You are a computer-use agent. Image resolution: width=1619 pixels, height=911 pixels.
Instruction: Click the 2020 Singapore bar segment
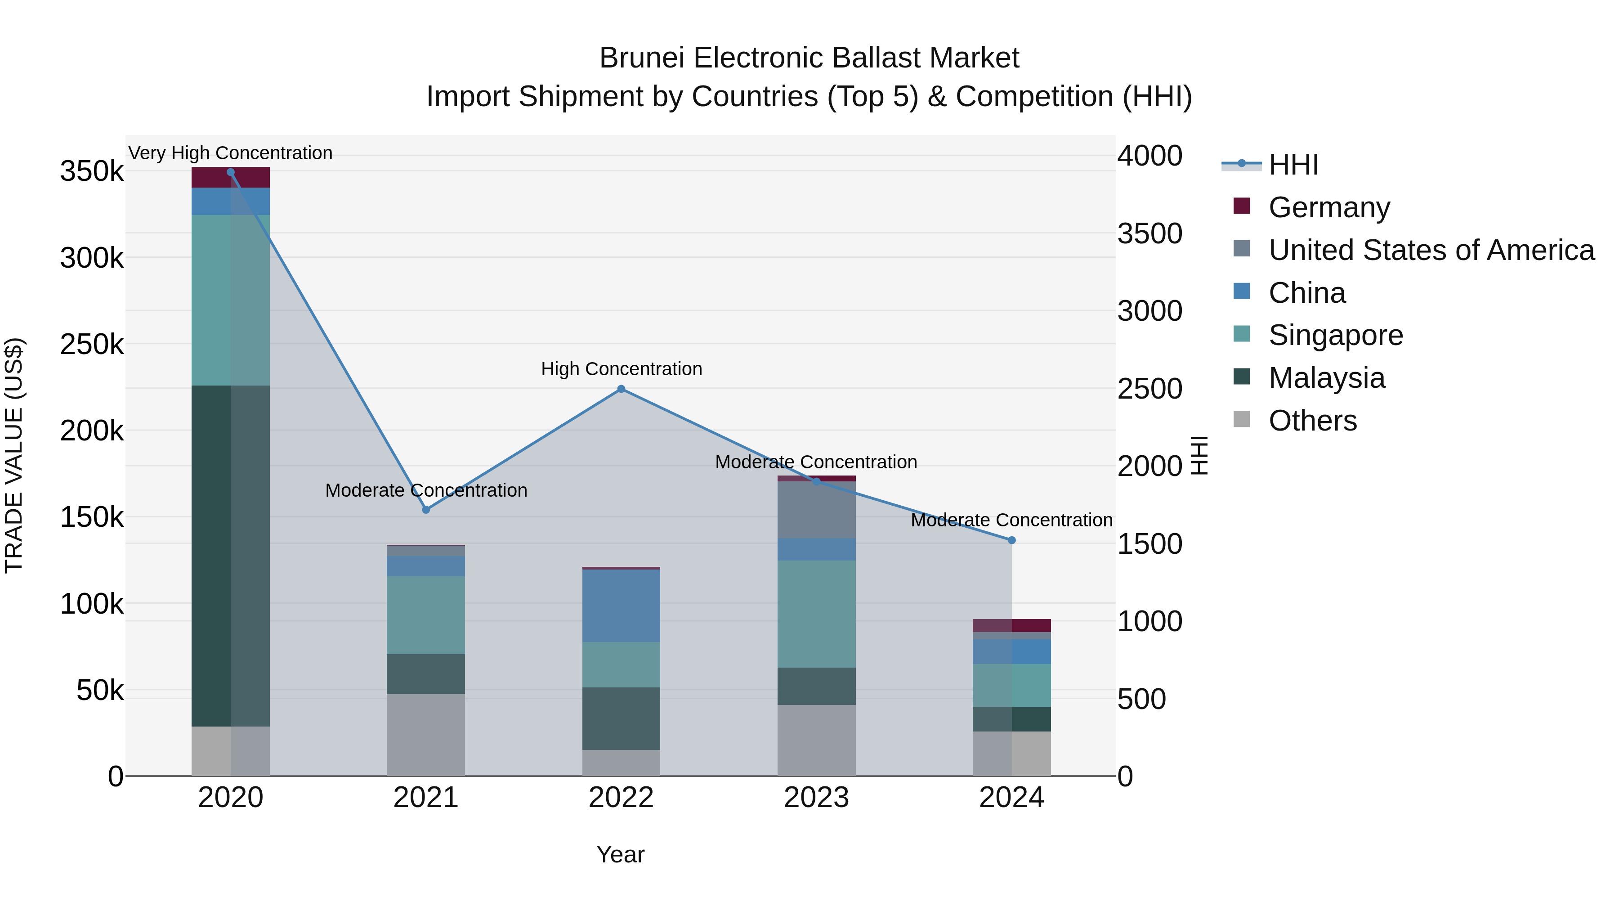pos(231,301)
